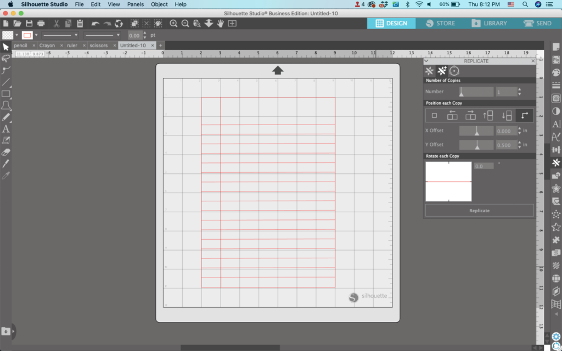562x351 pixels.
Task: Open the Text Style panel
Action: coord(556,124)
